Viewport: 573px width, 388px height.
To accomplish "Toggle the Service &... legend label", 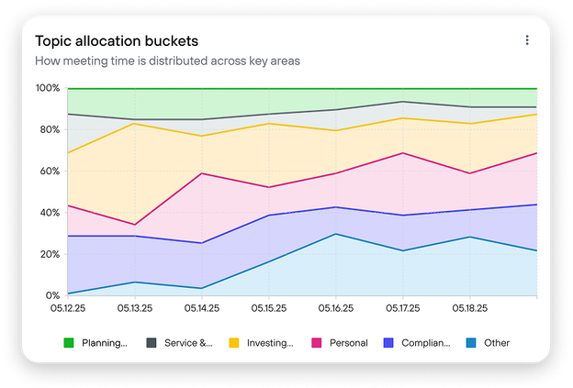I will pyautogui.click(x=188, y=343).
